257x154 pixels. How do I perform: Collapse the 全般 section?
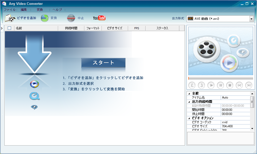click(x=189, y=94)
